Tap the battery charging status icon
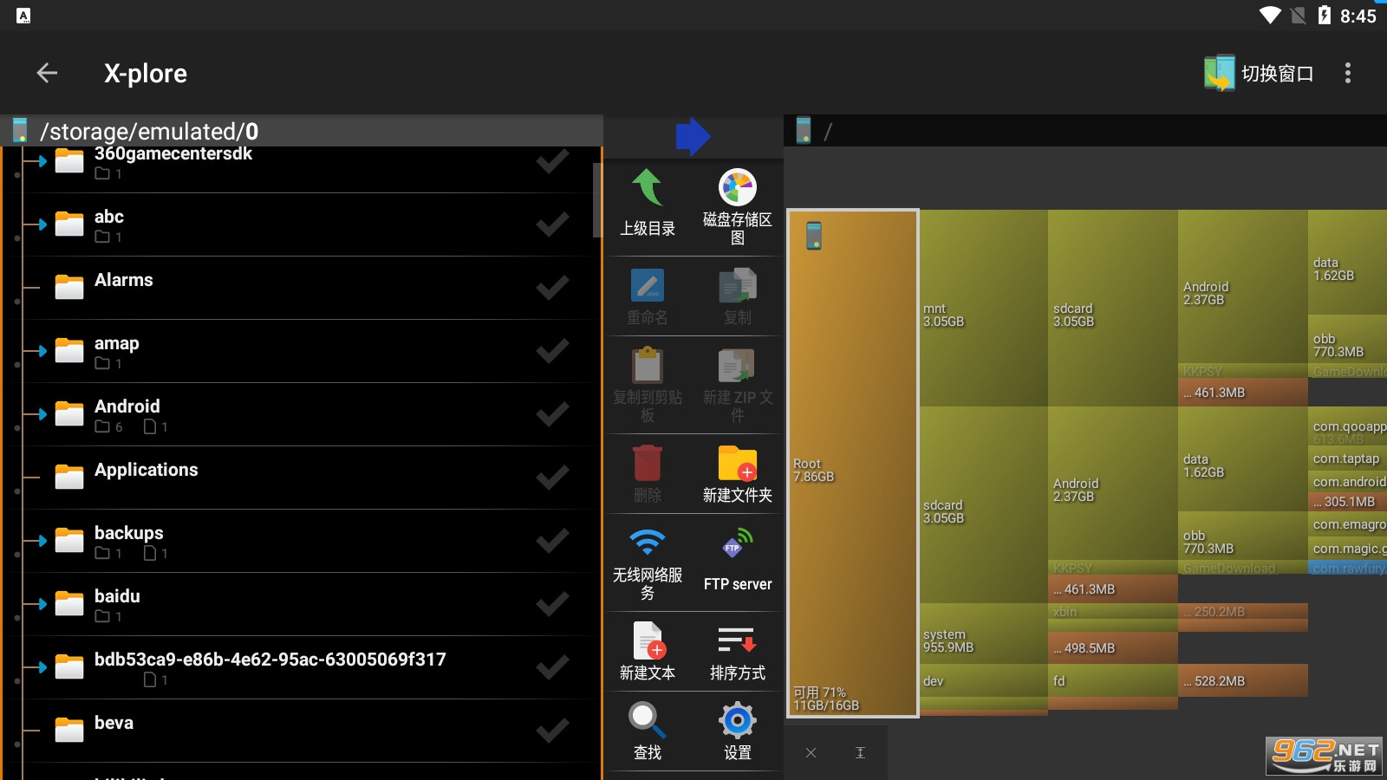Image resolution: width=1387 pixels, height=780 pixels. [1324, 16]
